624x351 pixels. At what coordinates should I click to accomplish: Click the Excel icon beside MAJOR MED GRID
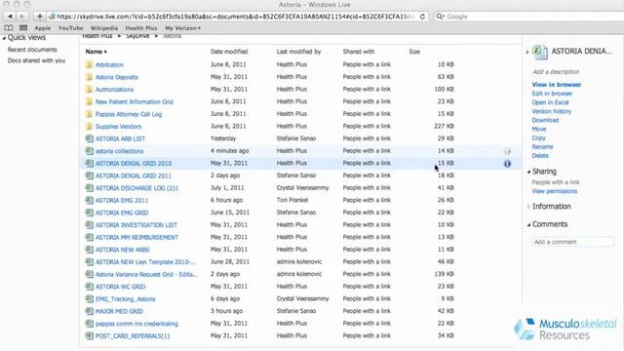(89, 311)
